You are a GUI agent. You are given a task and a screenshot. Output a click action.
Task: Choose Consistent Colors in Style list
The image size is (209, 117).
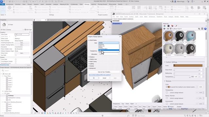[109, 49]
